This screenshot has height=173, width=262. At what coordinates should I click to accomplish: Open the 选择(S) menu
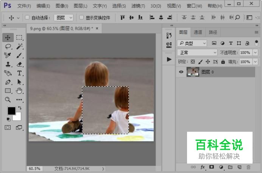(119, 6)
